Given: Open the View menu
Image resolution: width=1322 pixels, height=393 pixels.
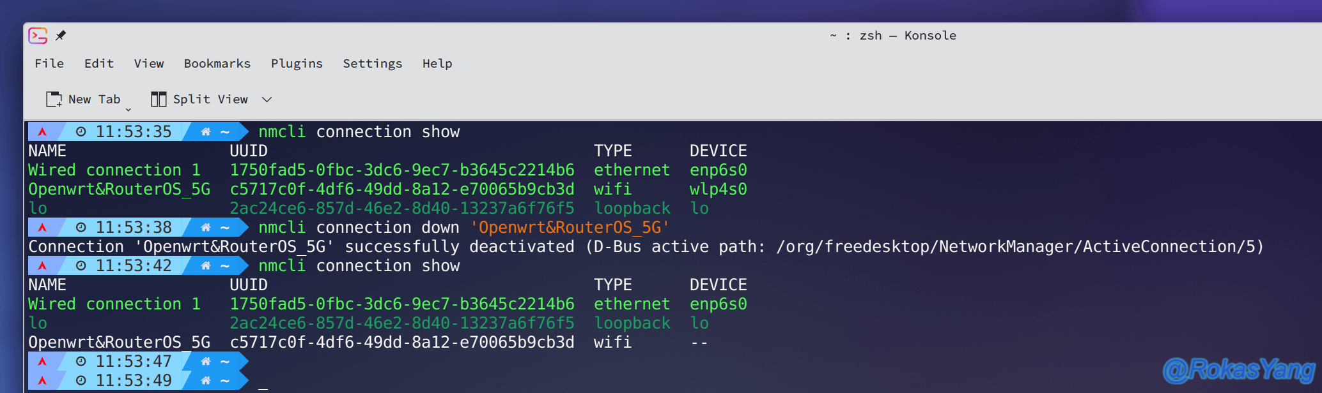Looking at the screenshot, I should tap(149, 63).
